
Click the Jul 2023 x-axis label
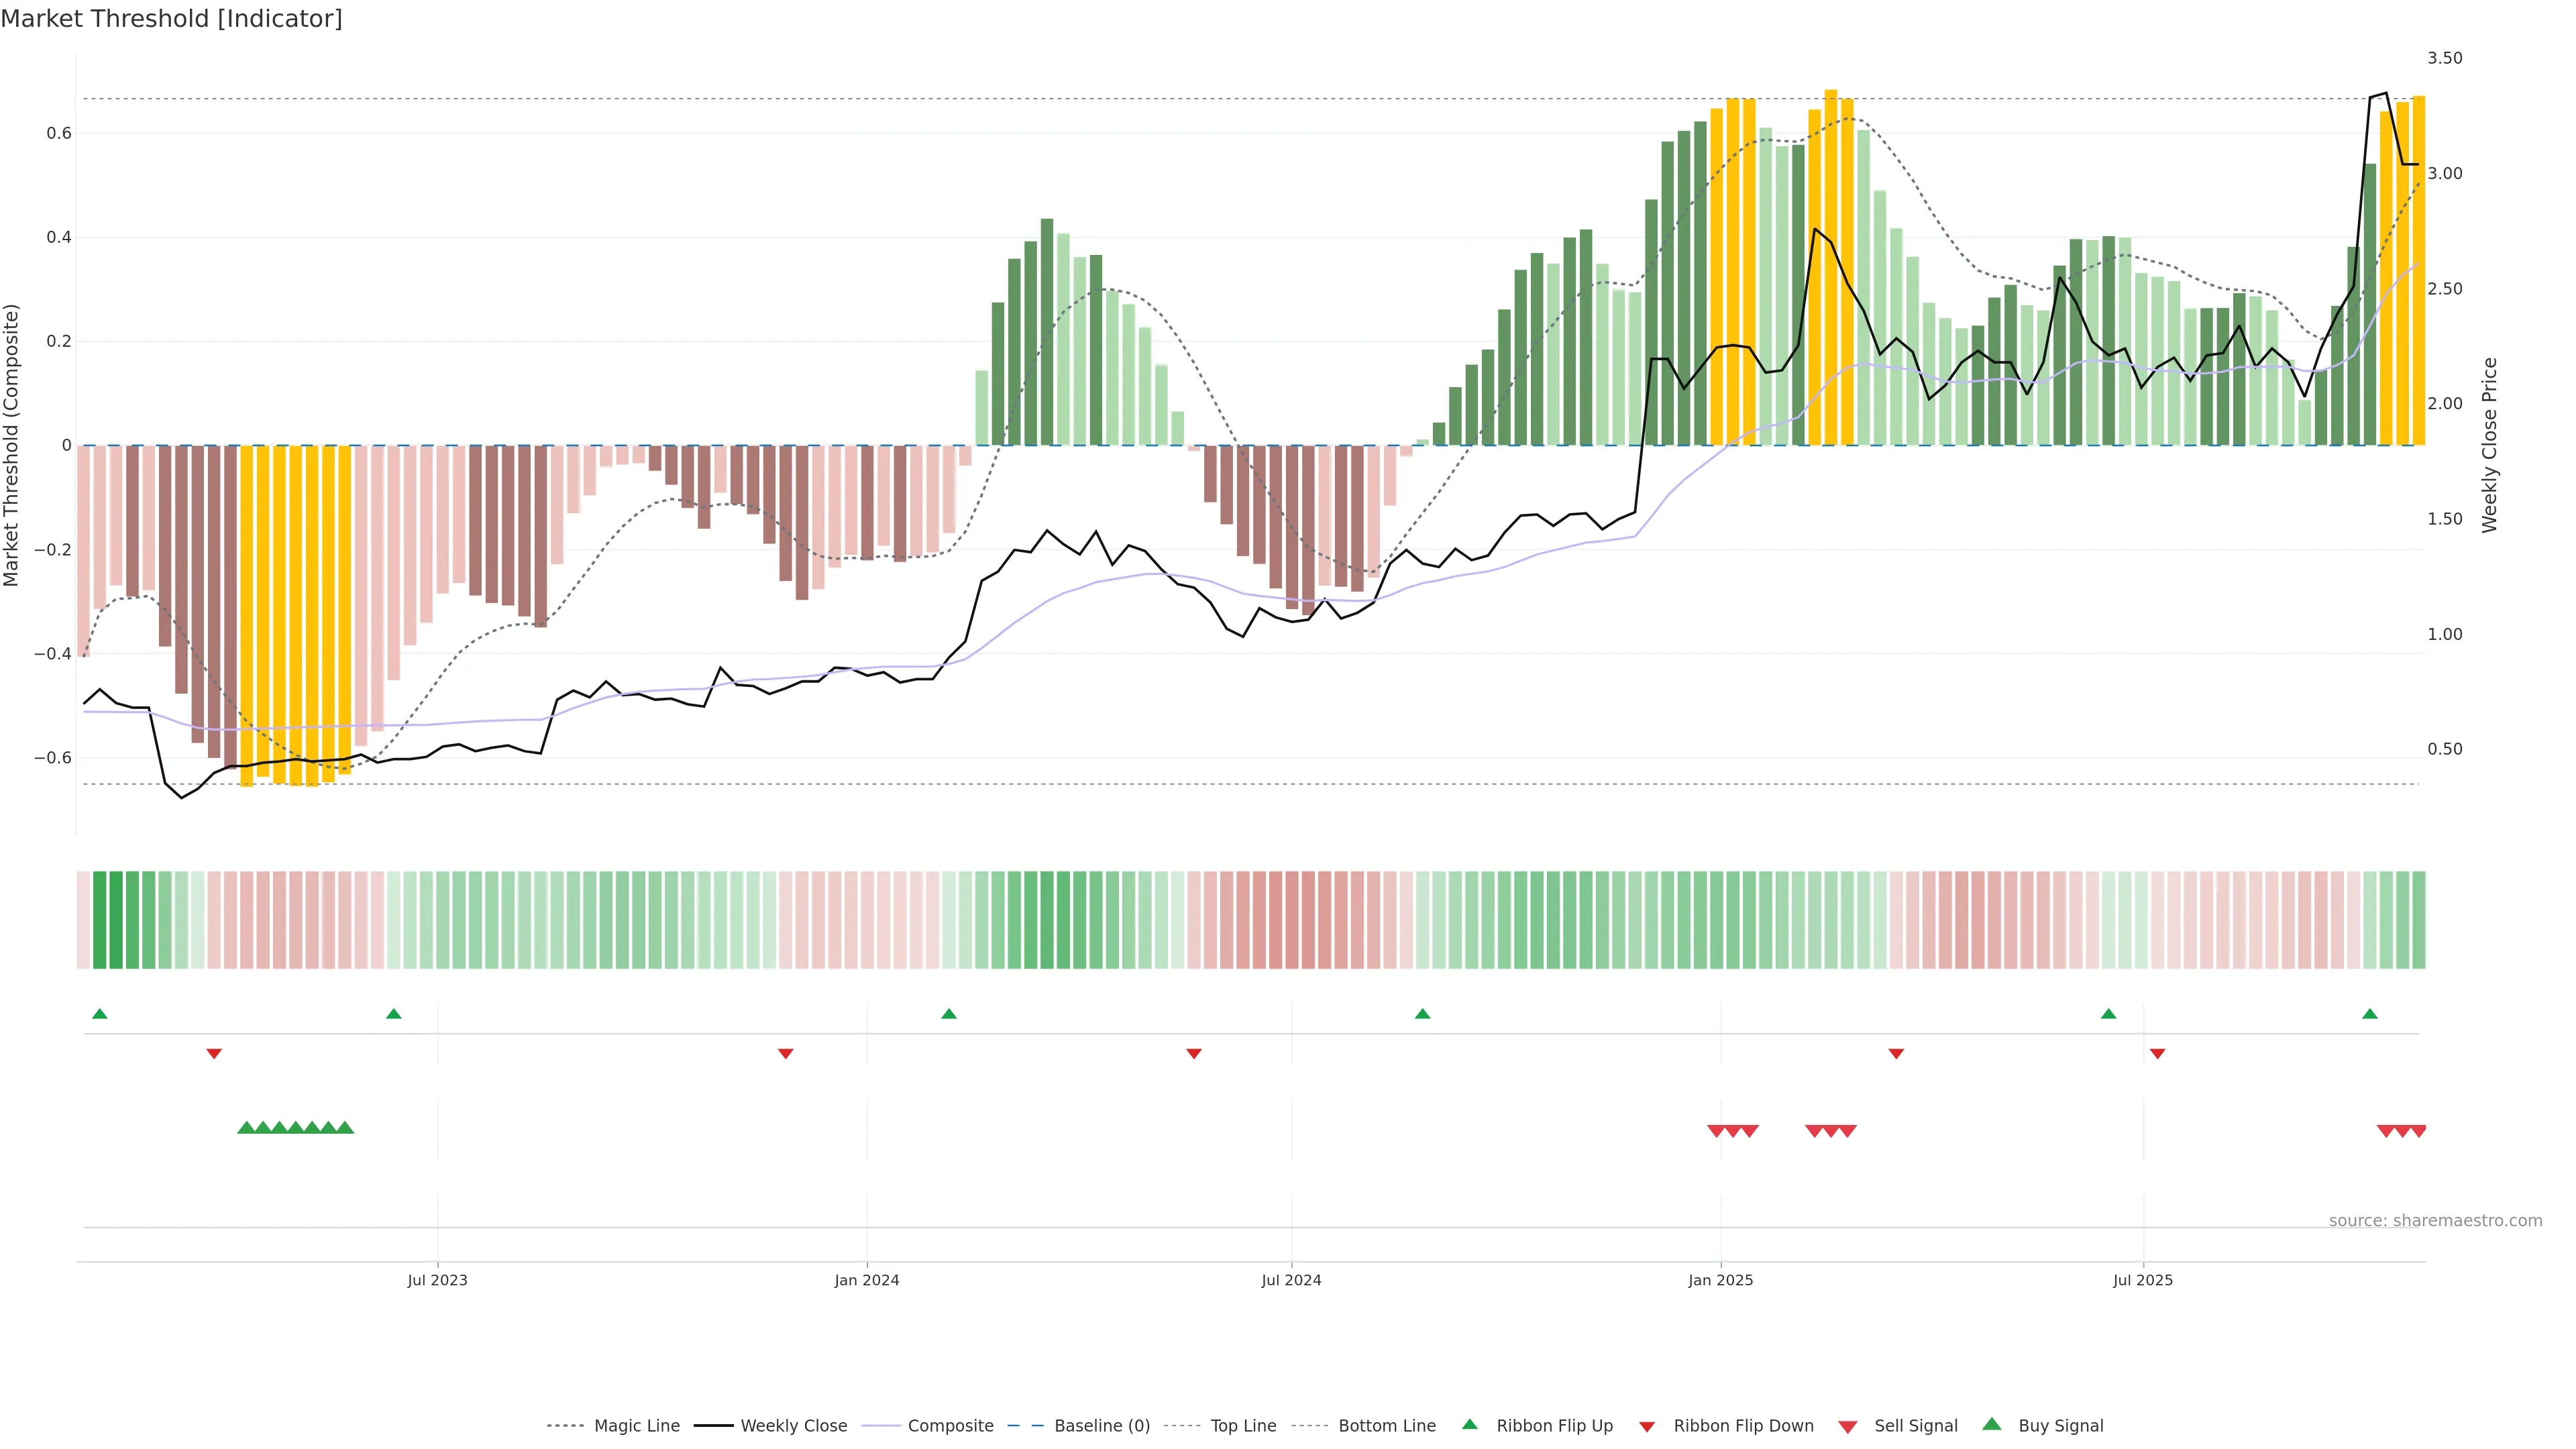click(437, 1280)
